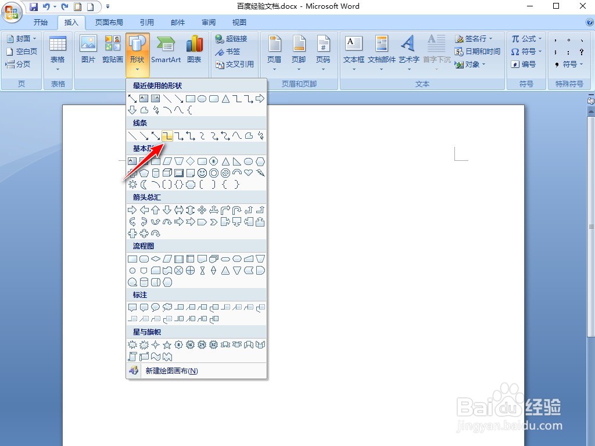The width and height of the screenshot is (595, 446).
Task: Select the Vertical Scroll shape
Action: tap(132, 357)
